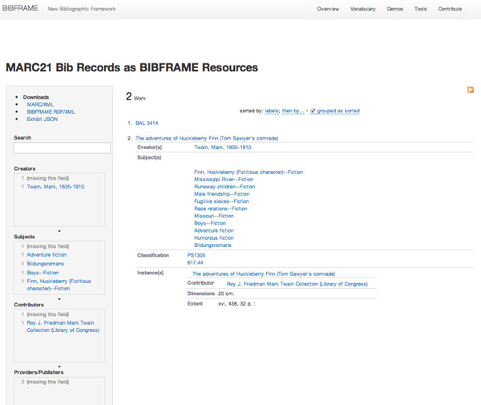The width and height of the screenshot is (481, 405).
Task: Click the Subjects facet resize arrow
Action: (x=59, y=298)
